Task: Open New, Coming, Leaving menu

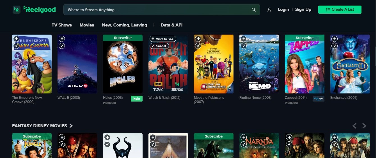Action: click(124, 25)
